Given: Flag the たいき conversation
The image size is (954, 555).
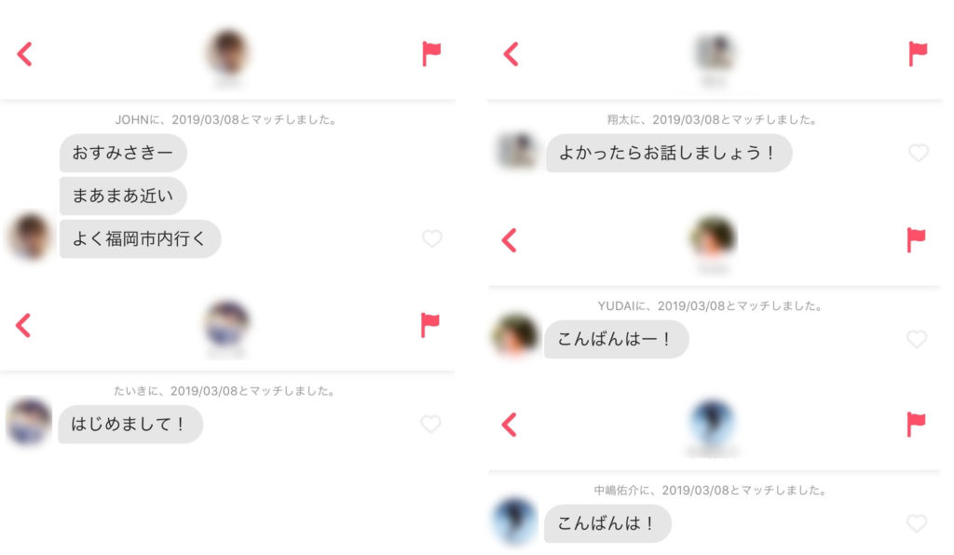Looking at the screenshot, I should (x=429, y=325).
